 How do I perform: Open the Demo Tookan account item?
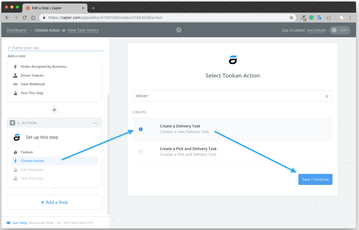coord(32,76)
